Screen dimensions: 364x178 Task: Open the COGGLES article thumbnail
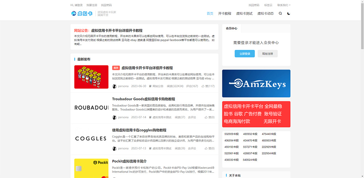(x=91, y=139)
